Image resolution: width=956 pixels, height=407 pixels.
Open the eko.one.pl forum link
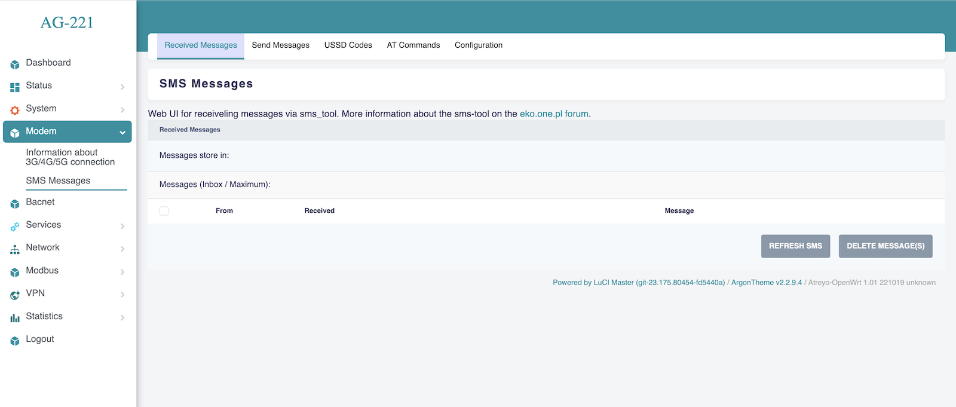pyautogui.click(x=554, y=114)
